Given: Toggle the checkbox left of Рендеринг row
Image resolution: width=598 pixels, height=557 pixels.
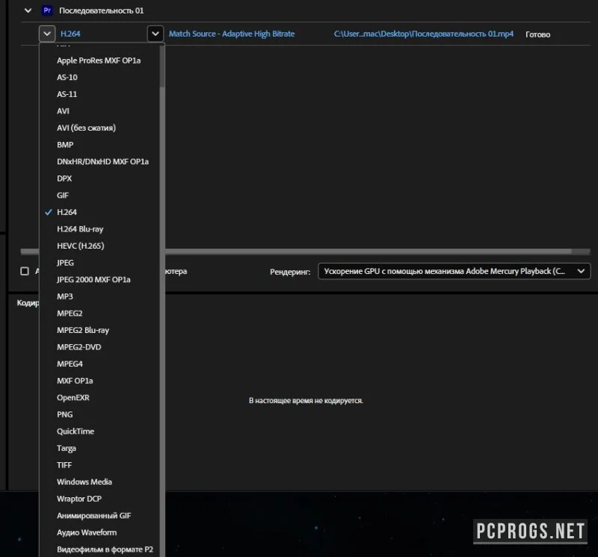Looking at the screenshot, I should click(x=25, y=271).
